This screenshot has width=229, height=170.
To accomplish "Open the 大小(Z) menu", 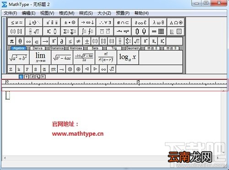I will pyautogui.click(x=104, y=13).
